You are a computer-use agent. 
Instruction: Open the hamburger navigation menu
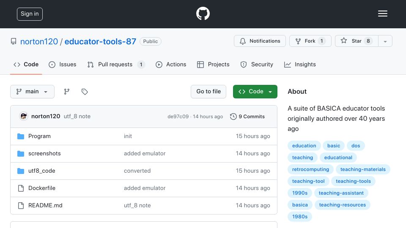(382, 14)
